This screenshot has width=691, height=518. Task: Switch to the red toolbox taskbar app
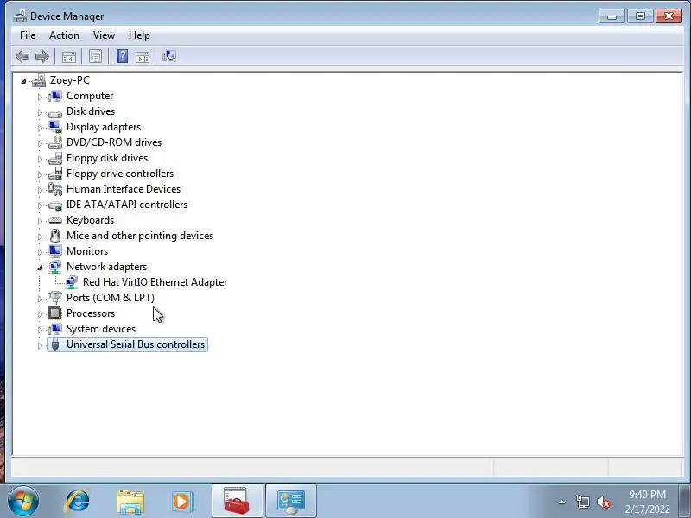click(x=237, y=501)
